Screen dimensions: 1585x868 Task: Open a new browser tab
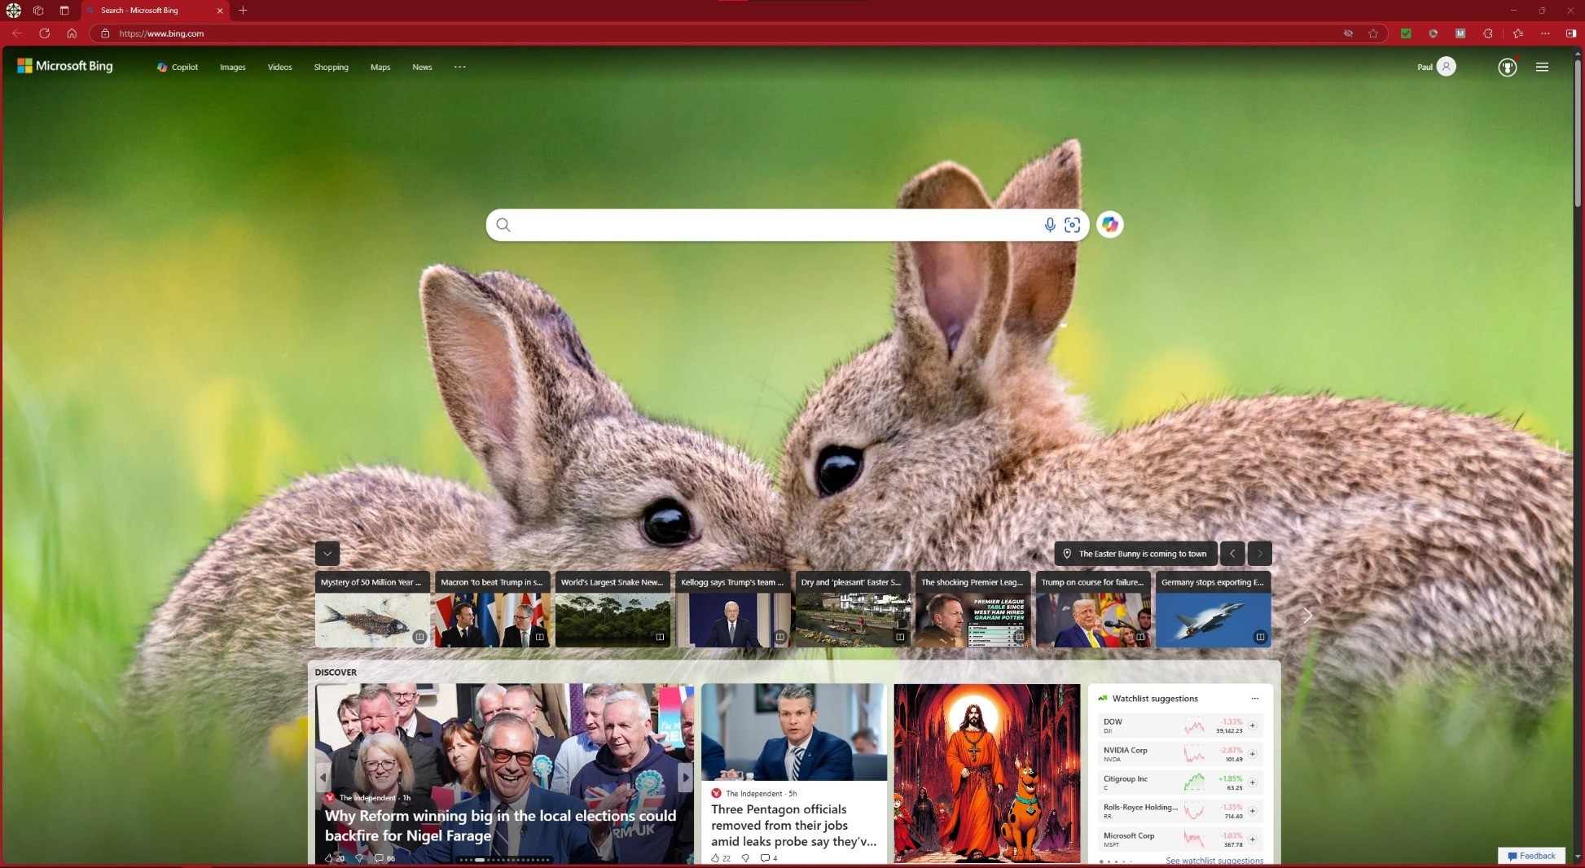[x=243, y=11]
